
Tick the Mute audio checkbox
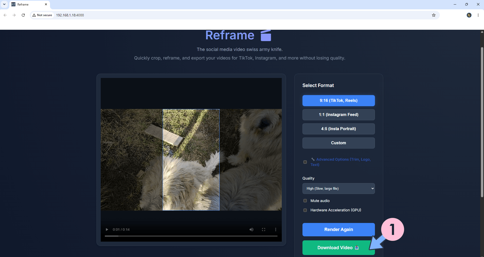[305, 201]
